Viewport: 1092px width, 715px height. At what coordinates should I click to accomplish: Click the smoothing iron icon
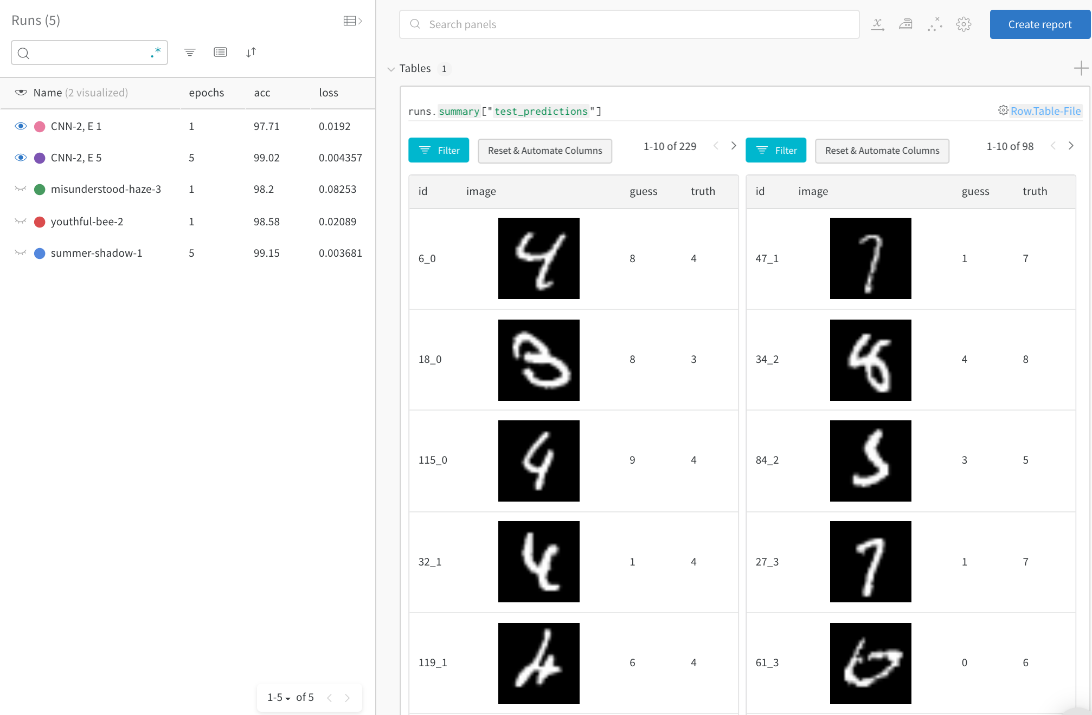pos(905,24)
